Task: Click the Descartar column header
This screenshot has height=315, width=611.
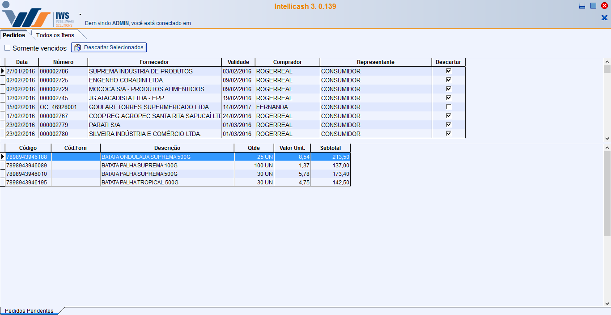Action: pyautogui.click(x=449, y=62)
